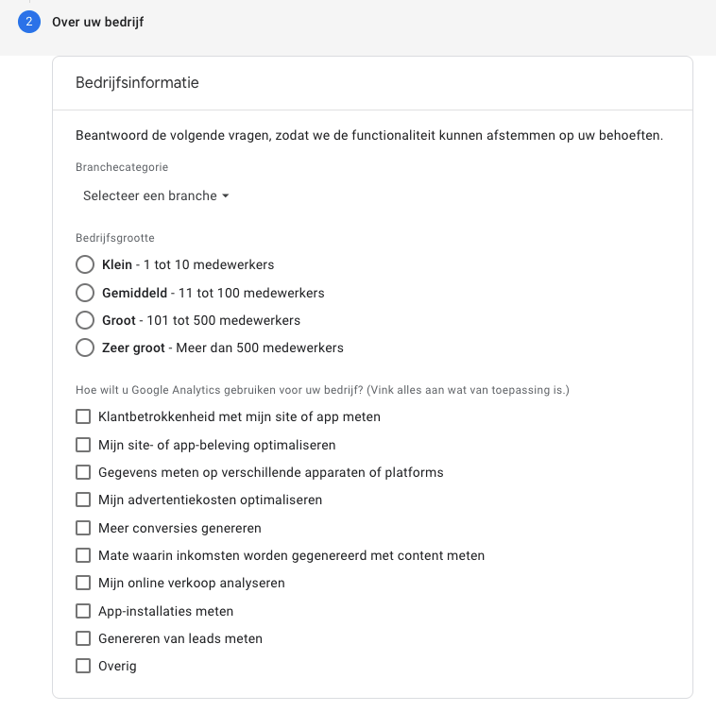Select Klein company size radio button
This screenshot has height=712, width=717.
[85, 265]
